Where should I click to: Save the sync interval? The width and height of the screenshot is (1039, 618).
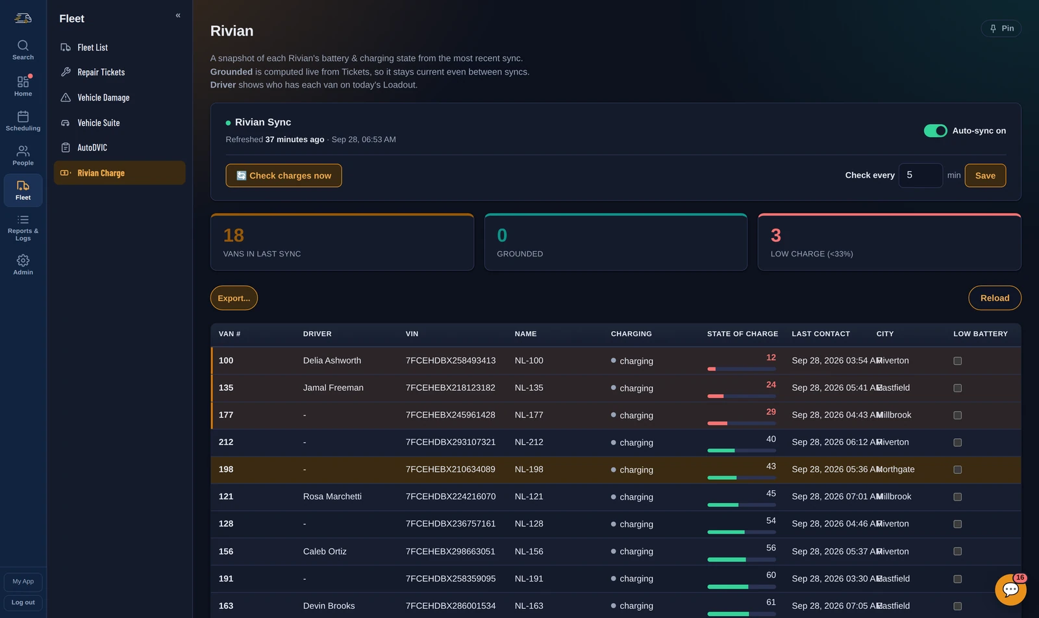[x=985, y=175]
